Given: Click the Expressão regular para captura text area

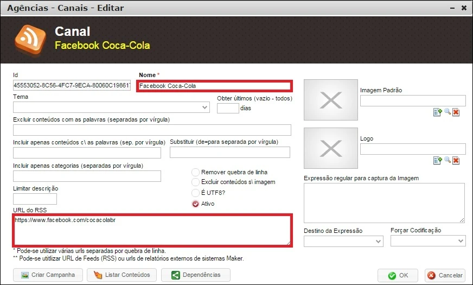Looking at the screenshot, I should 384,203.
